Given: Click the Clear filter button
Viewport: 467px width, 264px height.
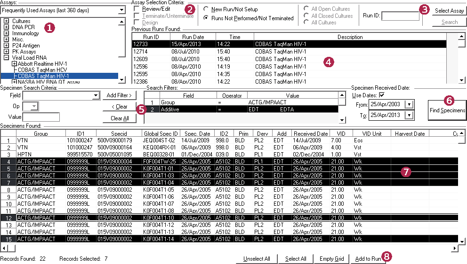Looking at the screenshot, I should (119, 107).
